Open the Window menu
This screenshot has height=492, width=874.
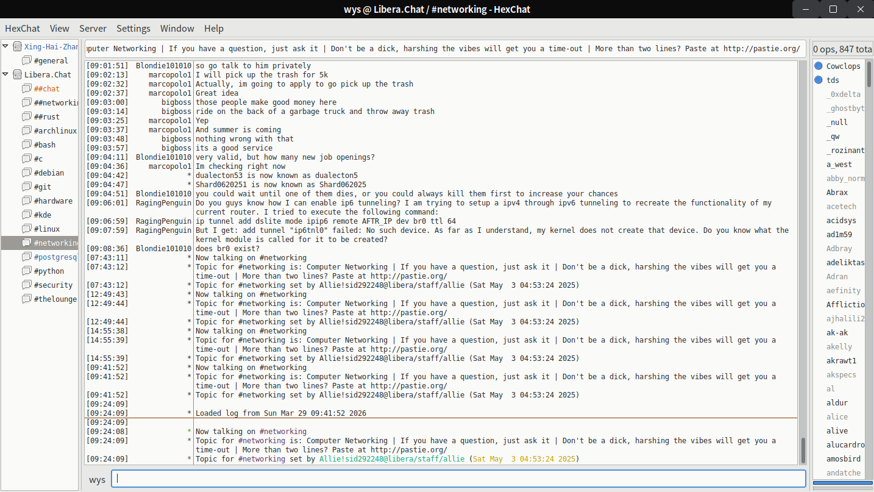tap(177, 28)
